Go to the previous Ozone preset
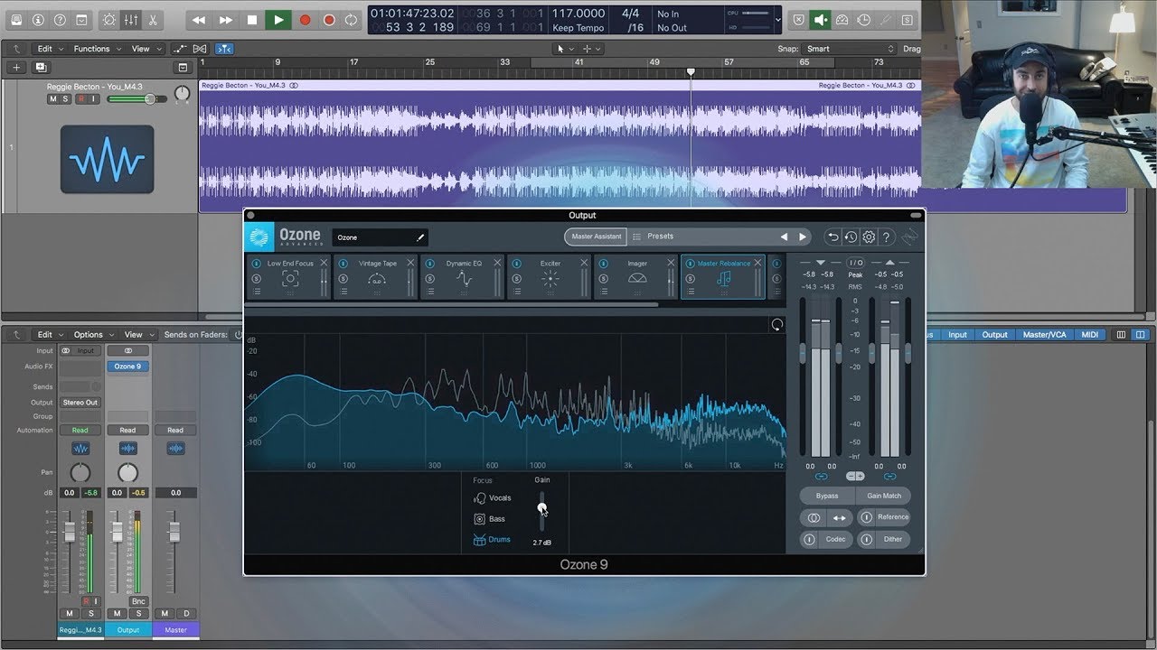The image size is (1157, 650). (784, 237)
